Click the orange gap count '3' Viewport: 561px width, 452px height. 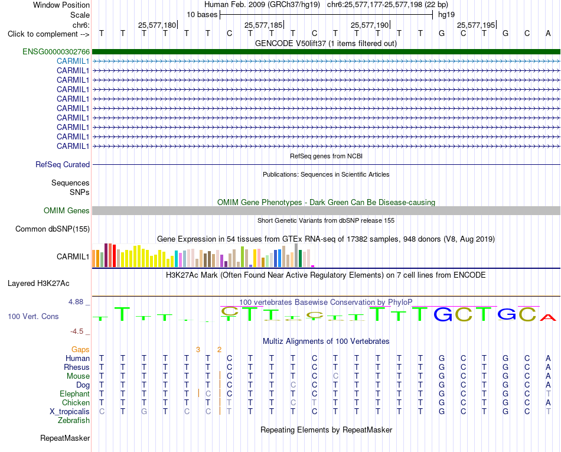pos(198,350)
